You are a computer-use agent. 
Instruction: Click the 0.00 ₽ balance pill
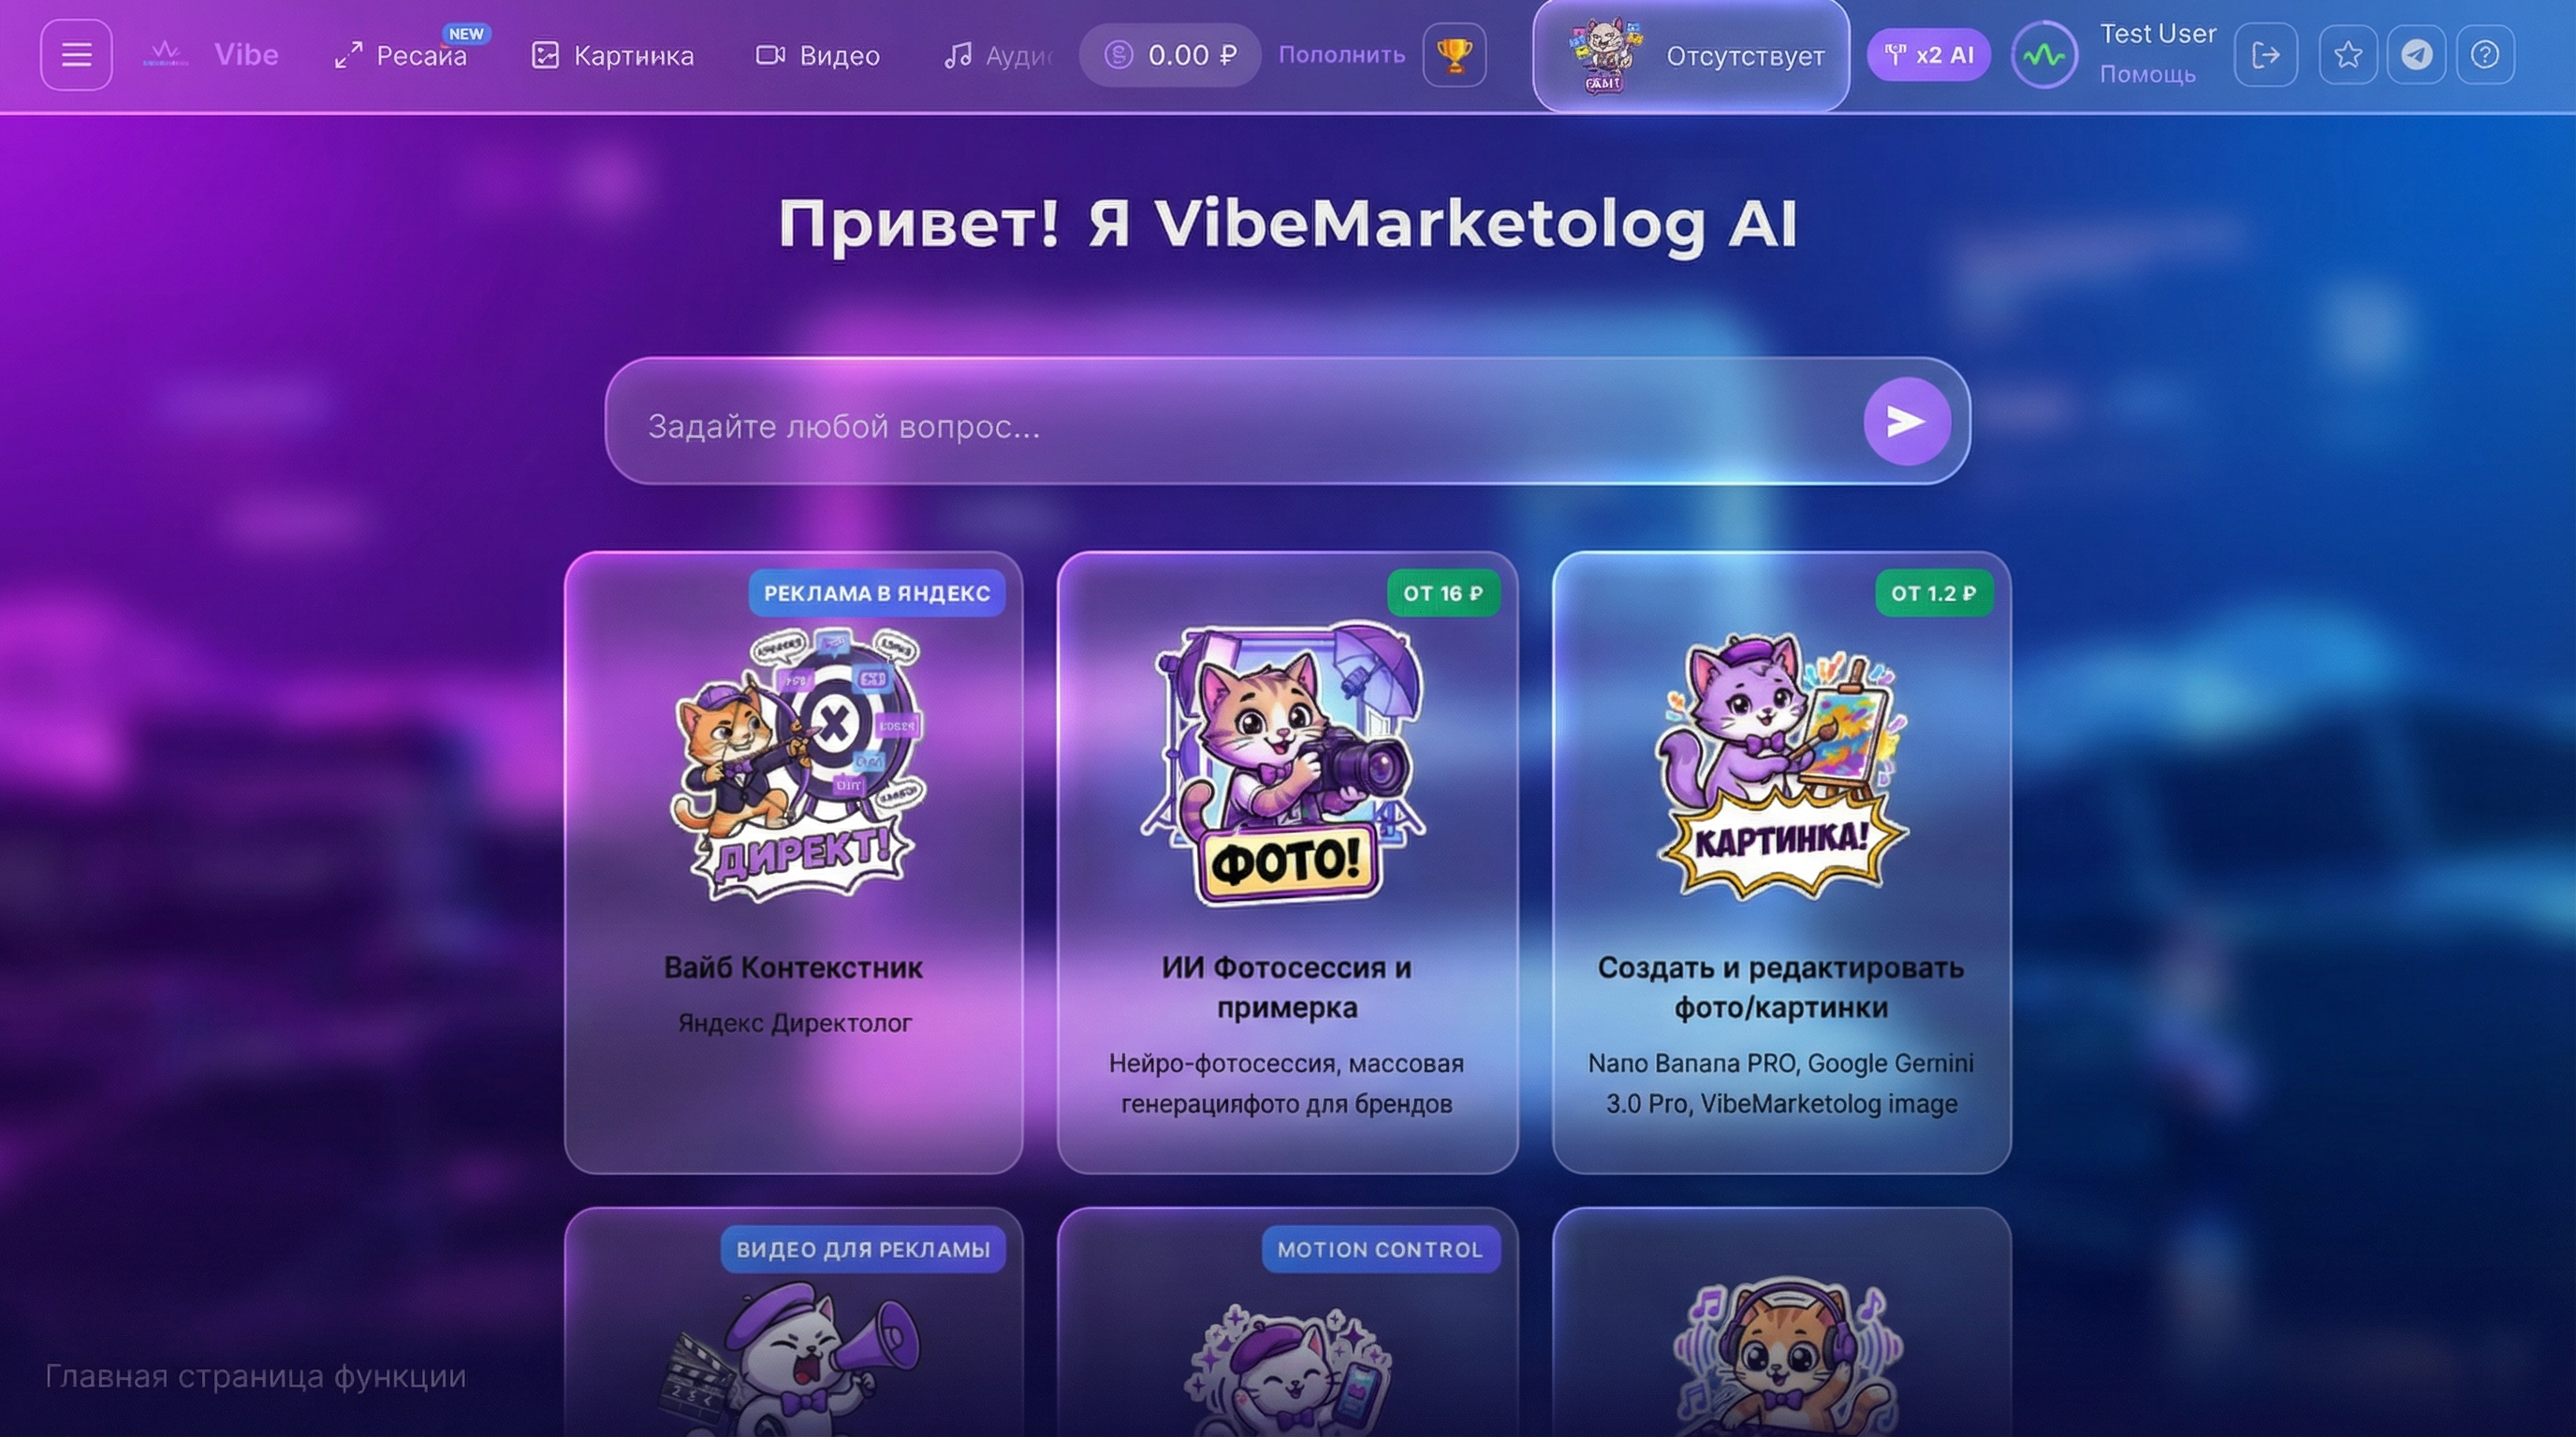(x=1170, y=55)
